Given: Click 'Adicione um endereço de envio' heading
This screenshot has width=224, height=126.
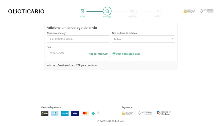Looking at the screenshot, I should point(72,28).
